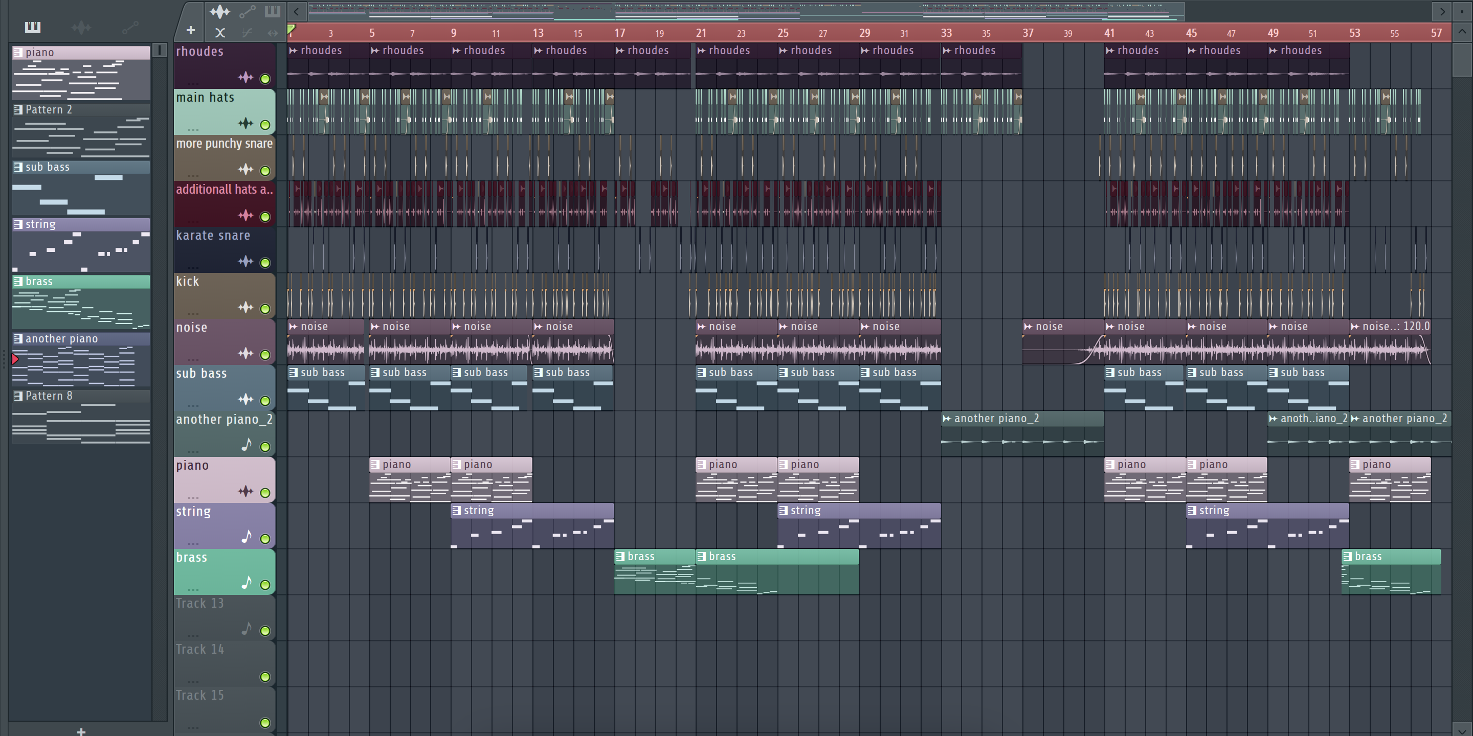Click the note icon on brass track
Image resolution: width=1473 pixels, height=736 pixels.
click(247, 582)
